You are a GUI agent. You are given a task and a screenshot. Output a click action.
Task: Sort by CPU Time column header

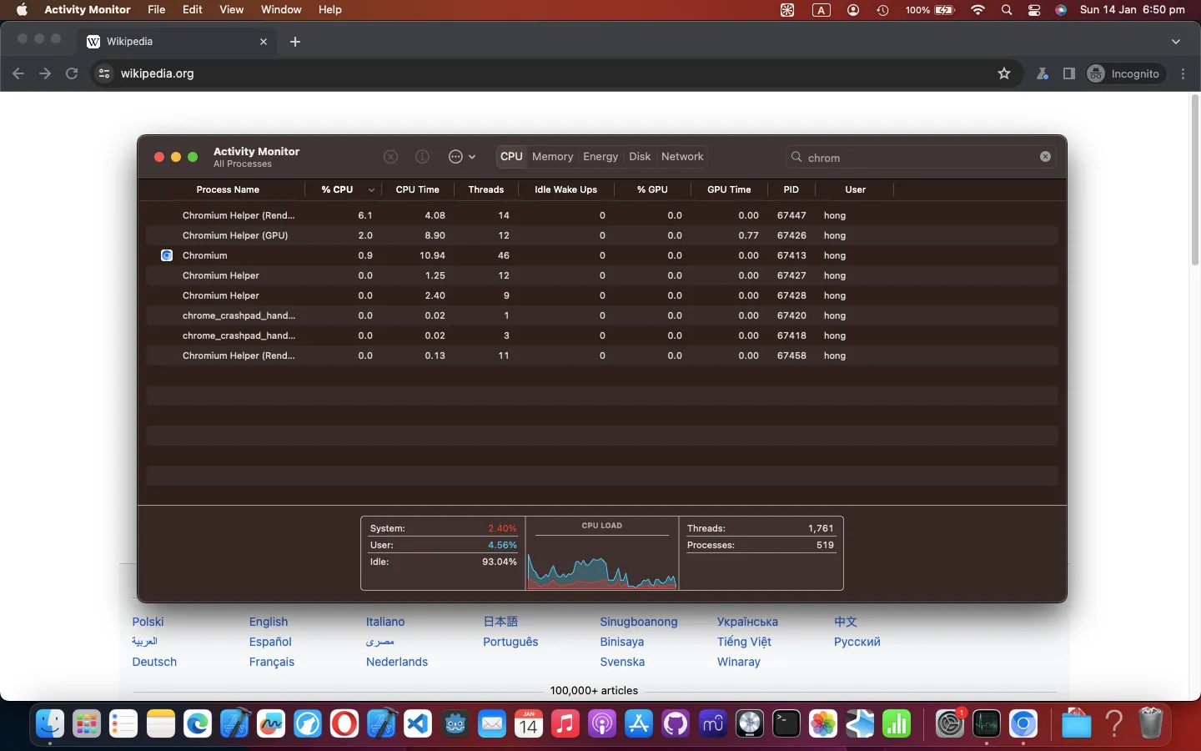[x=417, y=189]
